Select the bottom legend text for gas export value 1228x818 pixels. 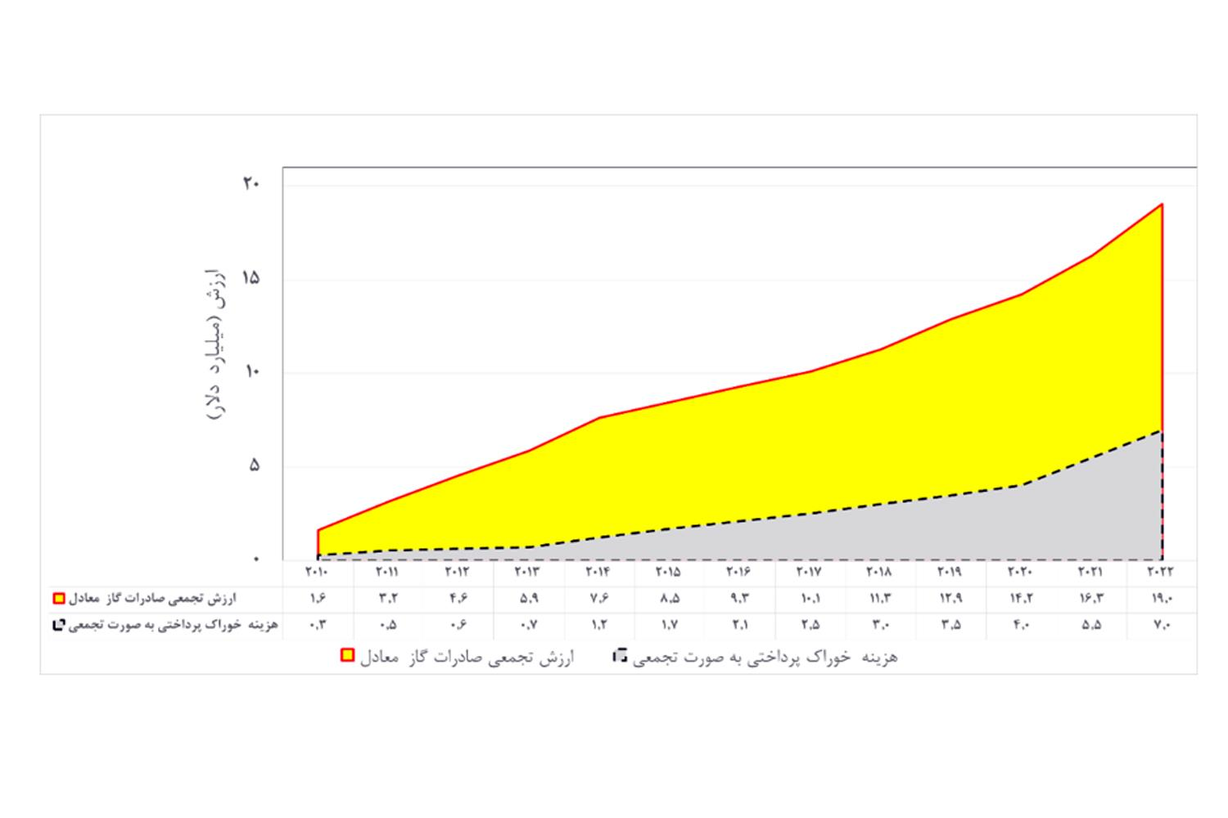tap(467, 657)
